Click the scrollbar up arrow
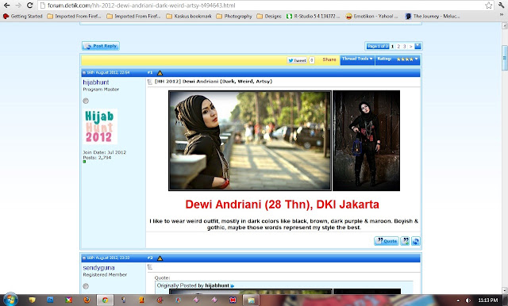508x306 pixels. click(x=505, y=25)
